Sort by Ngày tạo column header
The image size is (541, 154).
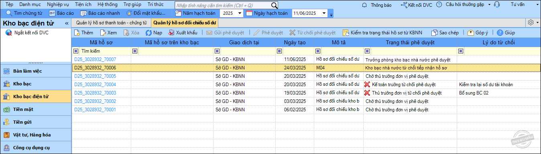(x=295, y=42)
